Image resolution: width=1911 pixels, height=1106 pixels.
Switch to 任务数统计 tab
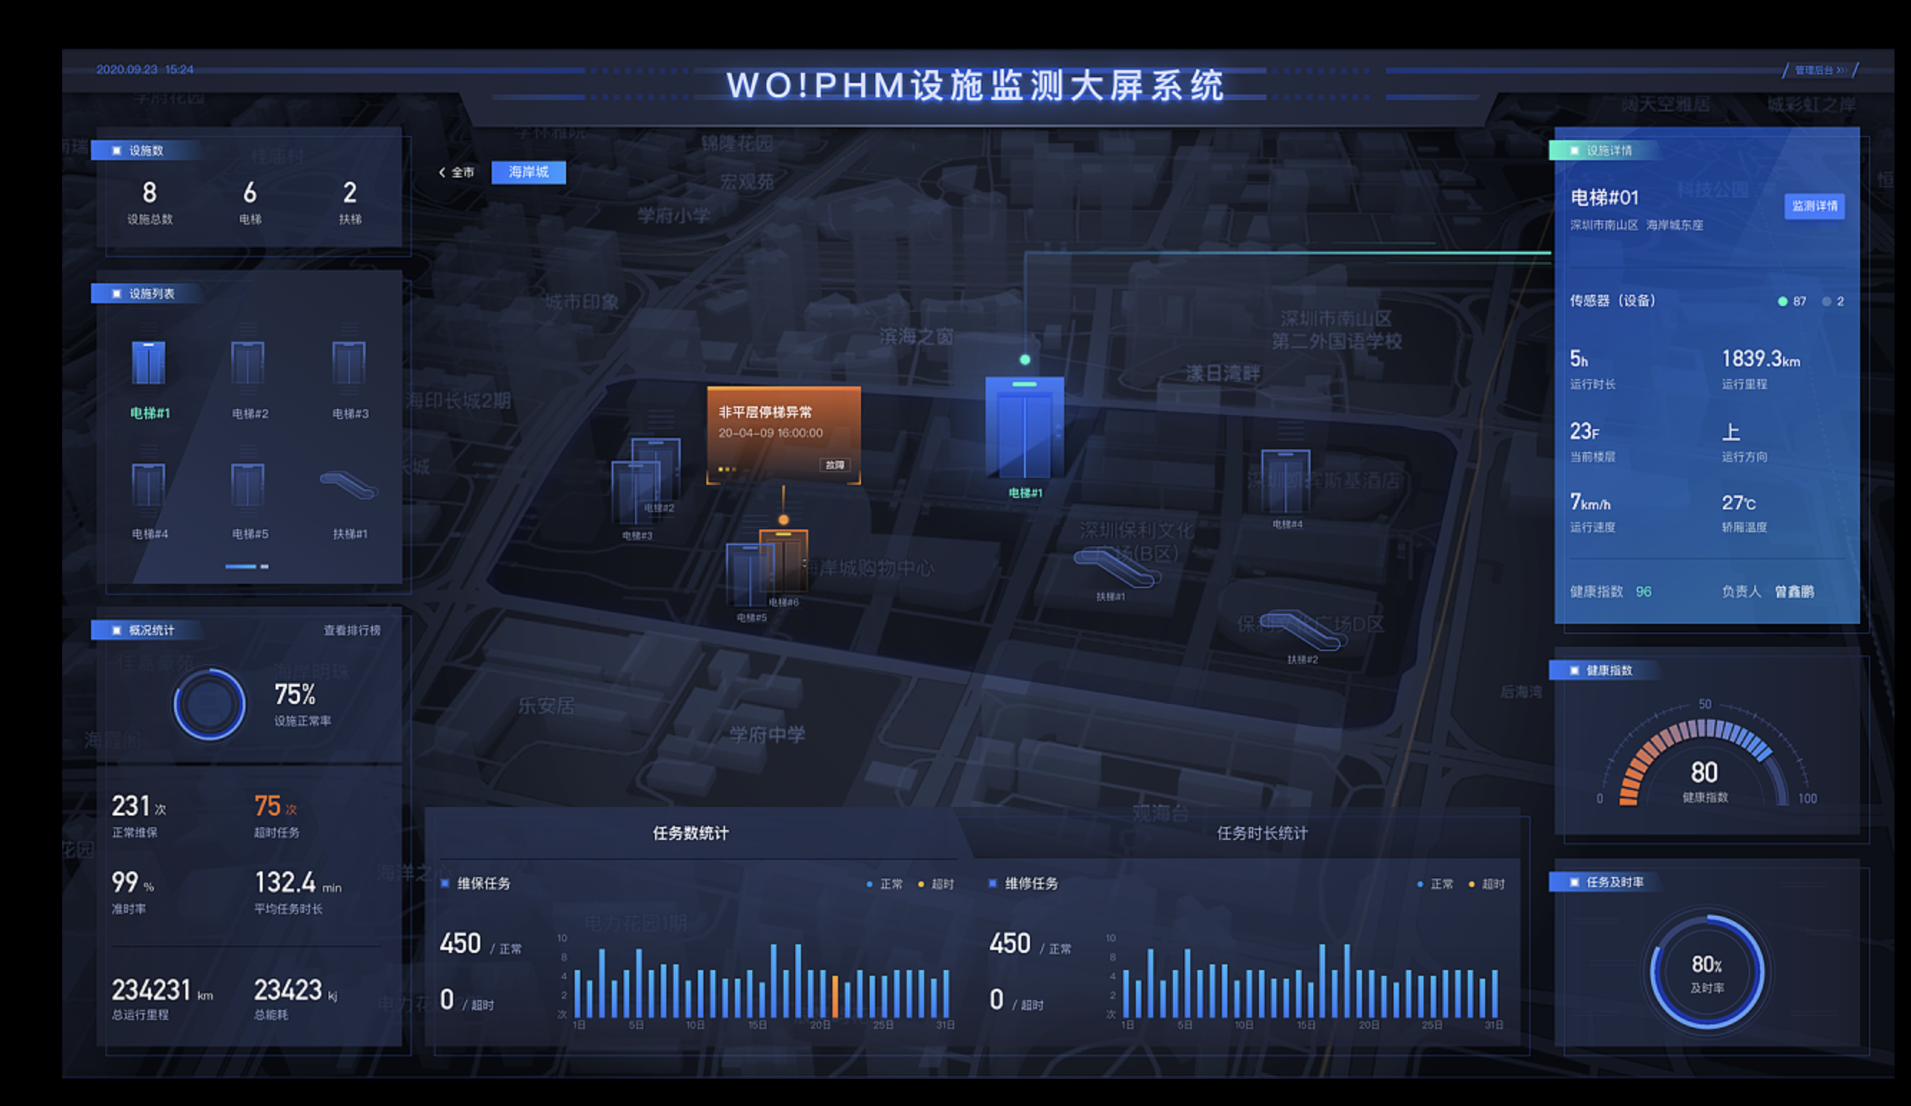pyautogui.click(x=690, y=833)
